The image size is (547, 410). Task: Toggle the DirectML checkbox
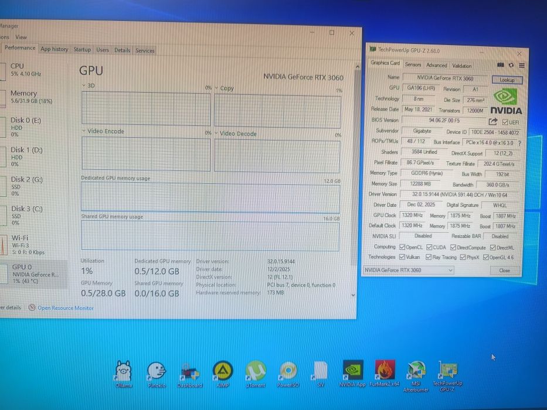click(493, 248)
